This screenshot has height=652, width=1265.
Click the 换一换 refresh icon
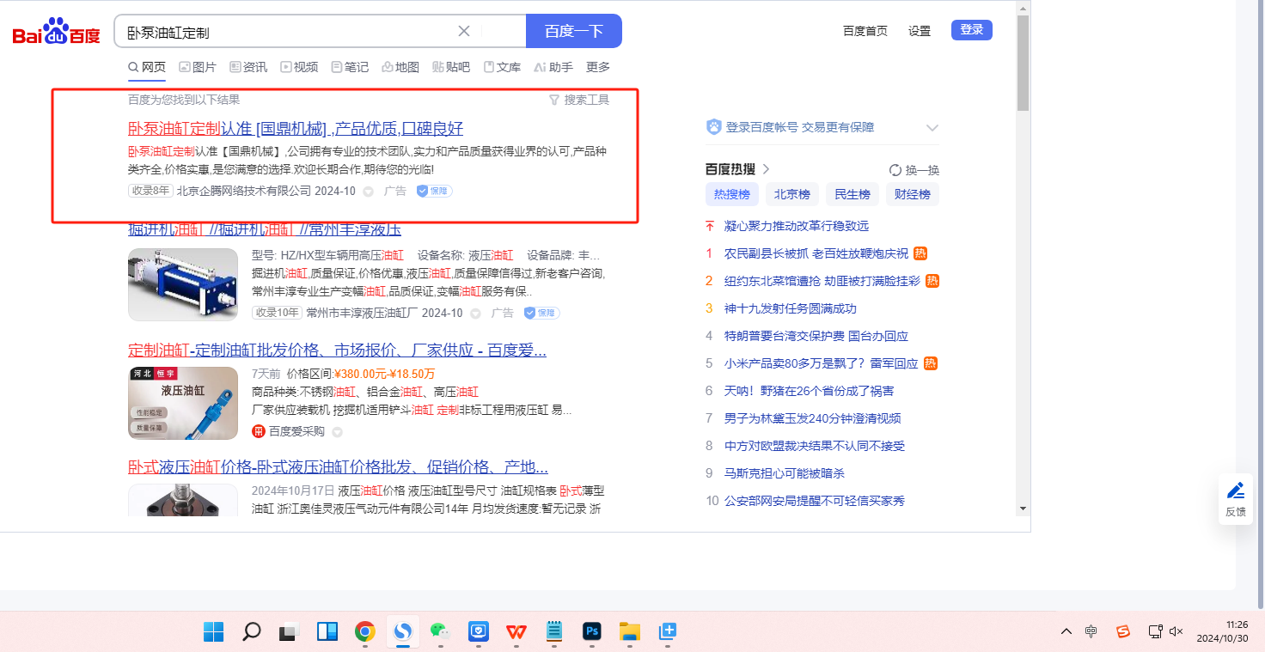pyautogui.click(x=895, y=170)
